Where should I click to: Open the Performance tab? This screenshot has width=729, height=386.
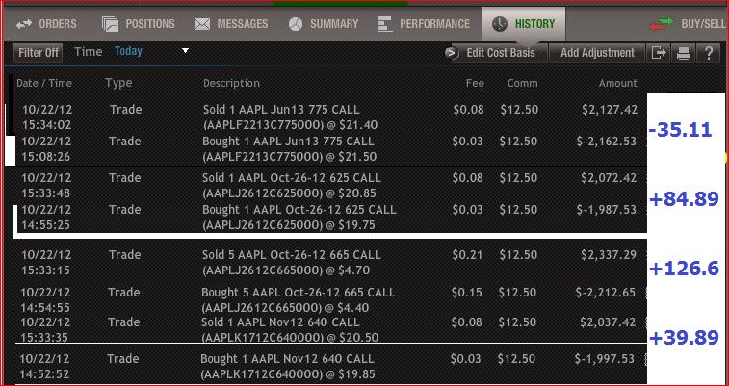tap(424, 24)
